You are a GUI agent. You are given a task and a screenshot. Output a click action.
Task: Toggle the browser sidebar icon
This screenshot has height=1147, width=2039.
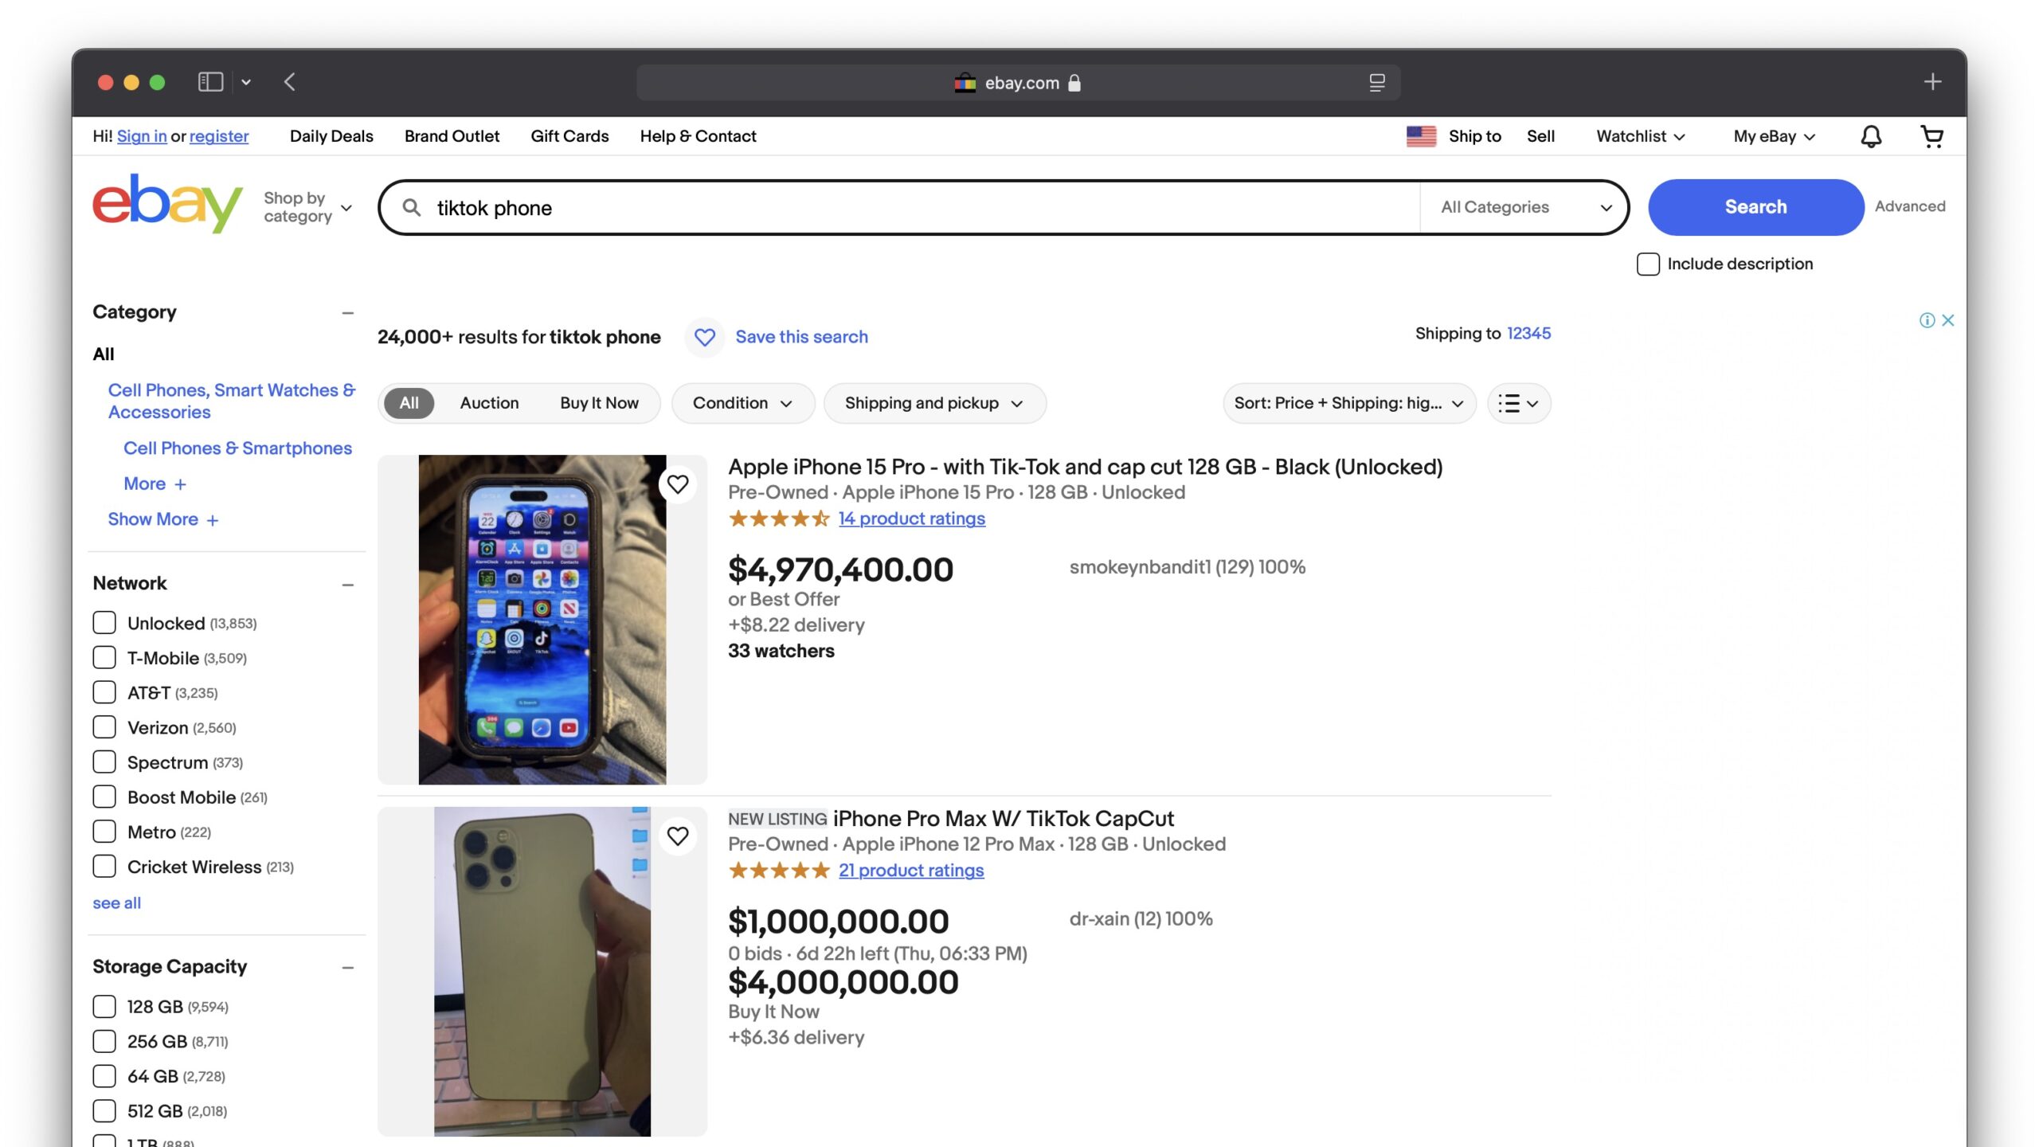(x=210, y=82)
